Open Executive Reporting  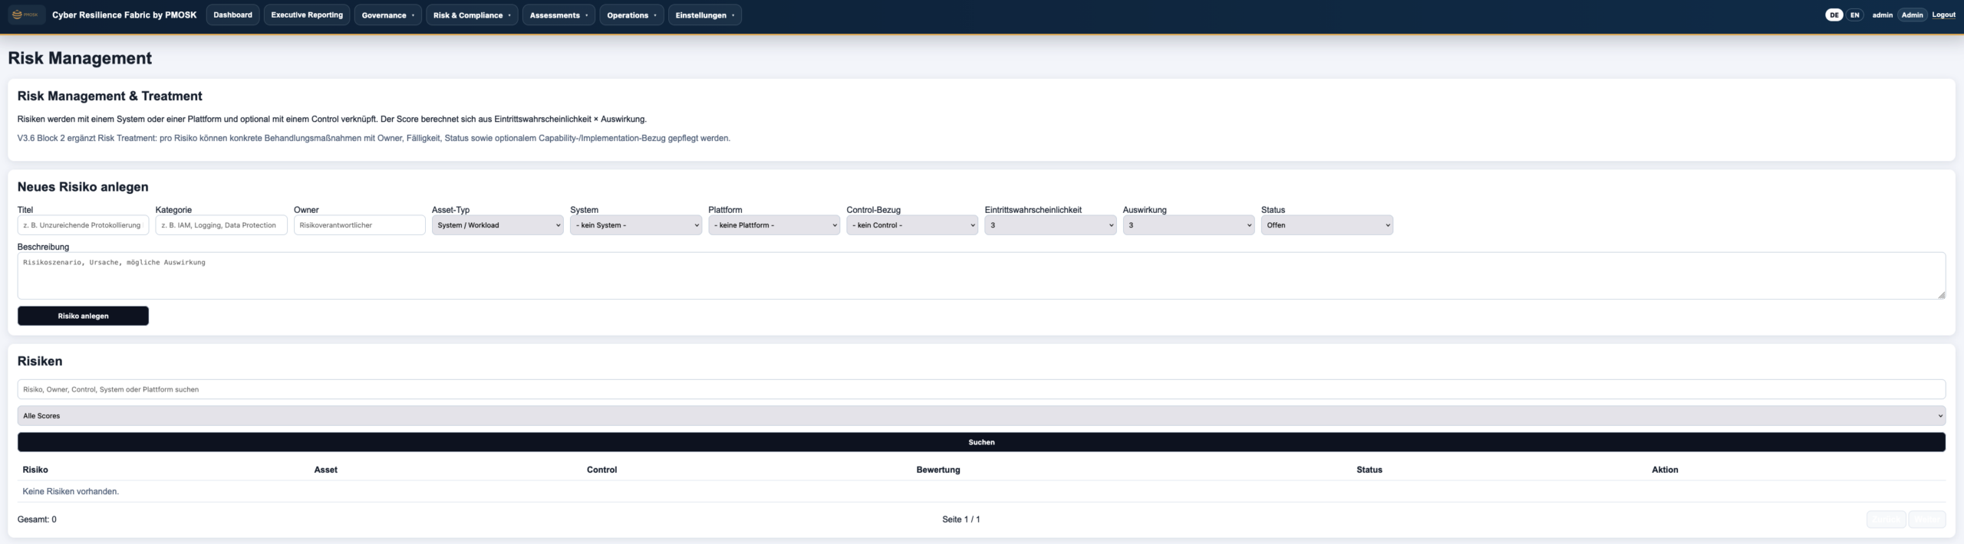[x=307, y=15]
